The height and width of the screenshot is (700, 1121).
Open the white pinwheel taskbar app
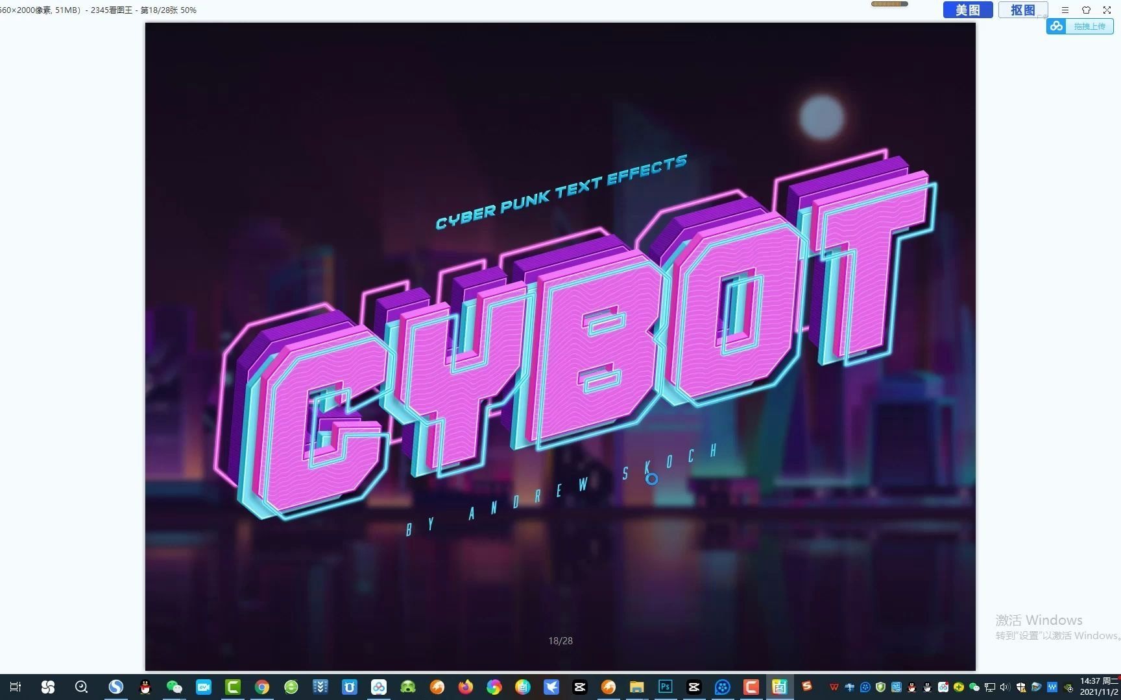[48, 687]
